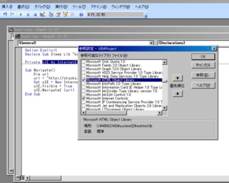Viewport: 229px width, 183px height.
Task: Open the Object Browser toolbar icon
Action: 65,15
